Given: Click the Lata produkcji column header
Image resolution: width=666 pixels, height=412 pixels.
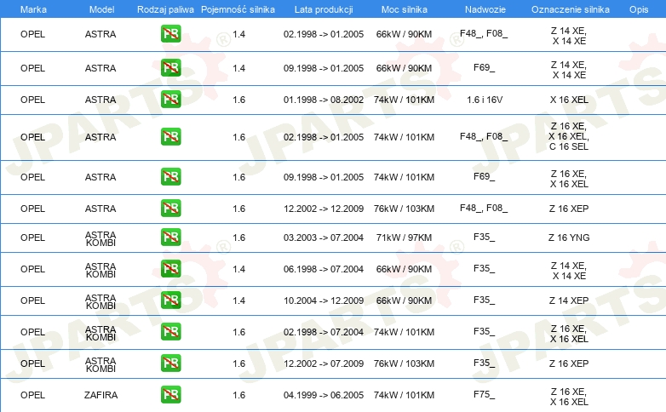Looking at the screenshot, I should (324, 9).
